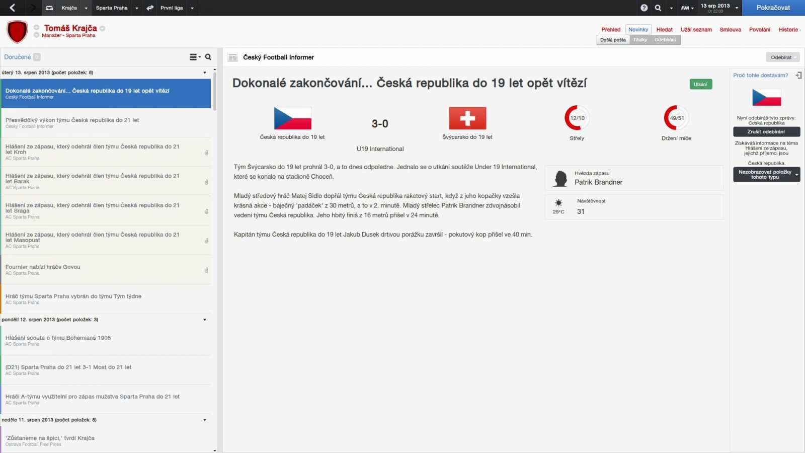Open the První liga dropdown

191,8
